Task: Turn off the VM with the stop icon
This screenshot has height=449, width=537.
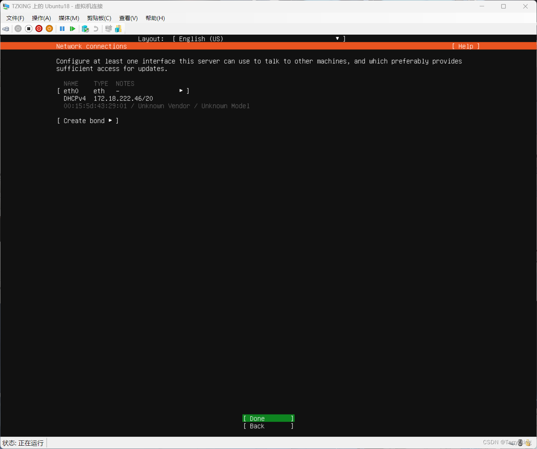Action: [29, 29]
